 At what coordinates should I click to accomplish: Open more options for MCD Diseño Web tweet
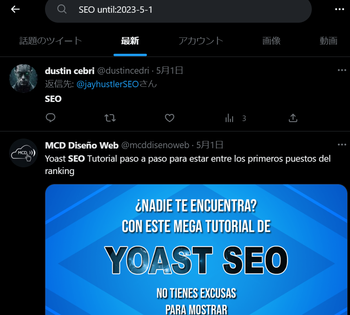coord(342,145)
